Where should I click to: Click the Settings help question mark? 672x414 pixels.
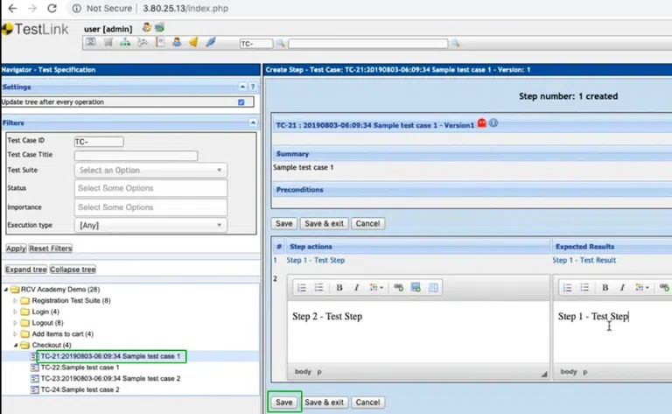pos(253,87)
